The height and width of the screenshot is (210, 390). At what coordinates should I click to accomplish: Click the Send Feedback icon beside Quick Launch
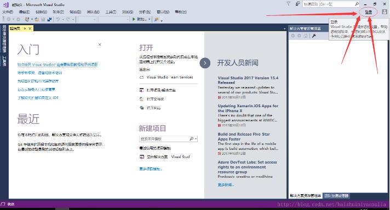coord(297,4)
